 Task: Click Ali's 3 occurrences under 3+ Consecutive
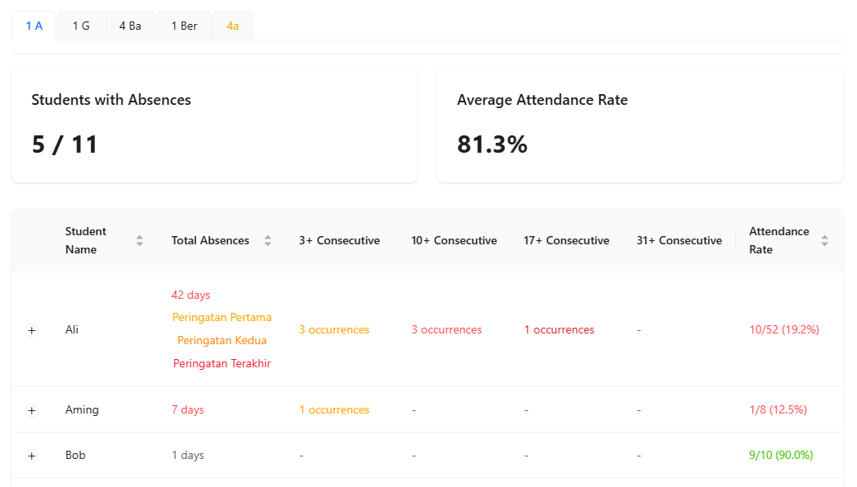[334, 329]
